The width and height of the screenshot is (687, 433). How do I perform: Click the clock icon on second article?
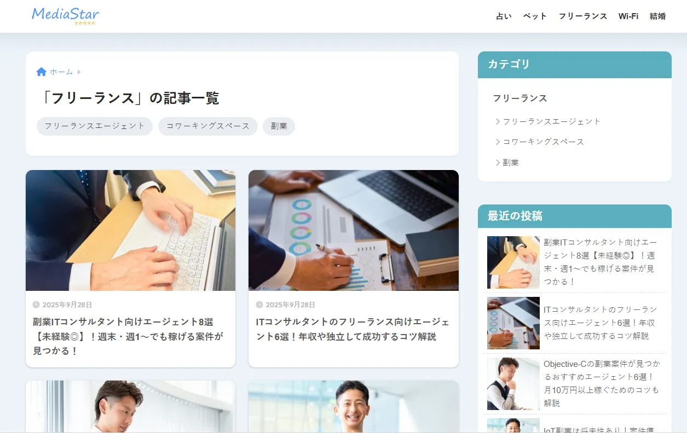click(259, 305)
